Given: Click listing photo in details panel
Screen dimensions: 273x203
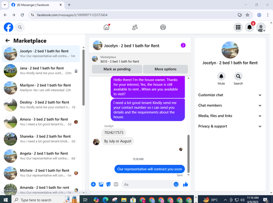Looking at the screenshot, I should 230,50.
